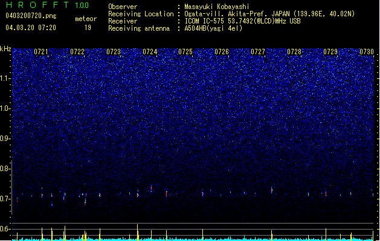
Task: Click the 0723 time marker
Action: (x=114, y=52)
